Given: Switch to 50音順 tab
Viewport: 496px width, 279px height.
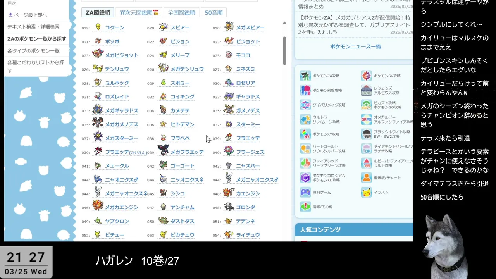Looking at the screenshot, I should coord(214,12).
